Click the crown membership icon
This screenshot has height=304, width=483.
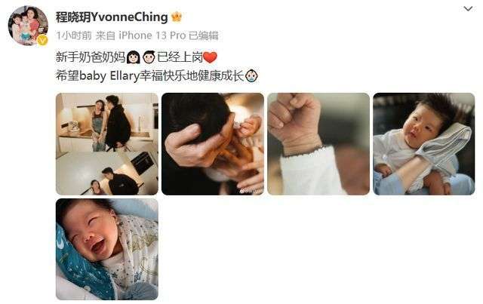(177, 17)
